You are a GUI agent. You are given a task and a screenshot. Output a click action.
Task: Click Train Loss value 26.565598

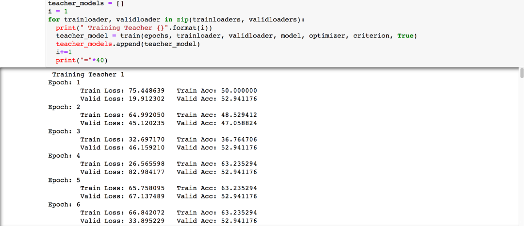click(x=147, y=163)
